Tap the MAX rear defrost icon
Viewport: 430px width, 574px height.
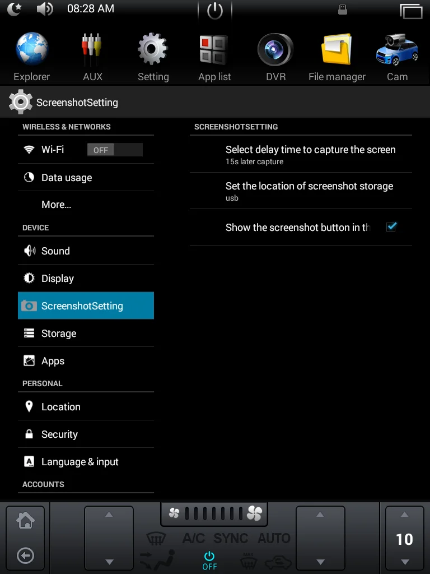pyautogui.click(x=248, y=560)
